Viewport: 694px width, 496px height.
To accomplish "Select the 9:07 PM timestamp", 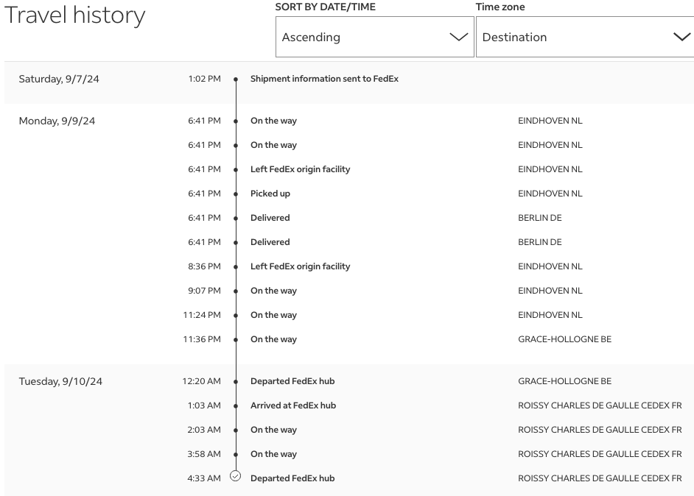I will click(x=204, y=291).
